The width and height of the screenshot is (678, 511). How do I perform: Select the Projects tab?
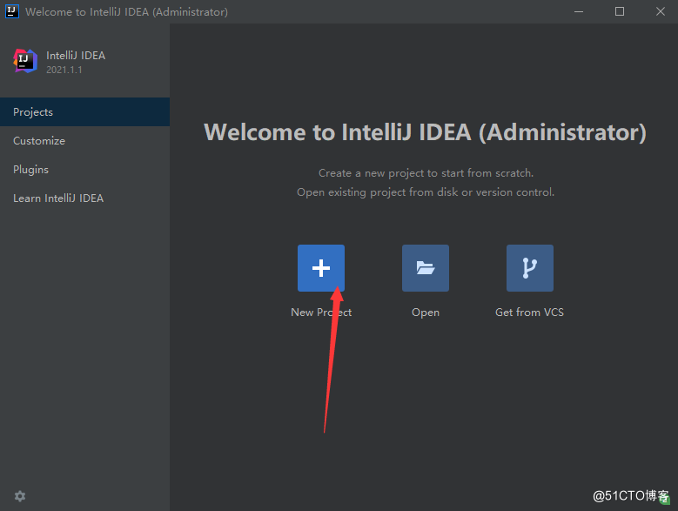click(84, 112)
